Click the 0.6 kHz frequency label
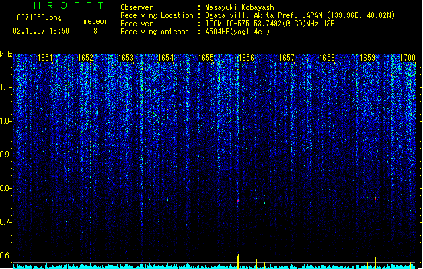This screenshot has height=269, width=423. [5, 256]
